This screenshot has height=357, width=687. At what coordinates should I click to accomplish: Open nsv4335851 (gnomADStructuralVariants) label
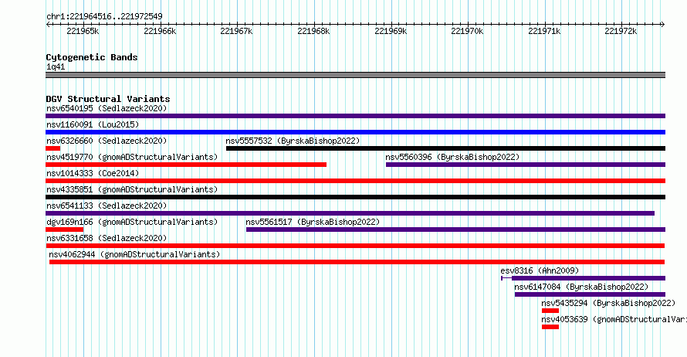point(132,189)
